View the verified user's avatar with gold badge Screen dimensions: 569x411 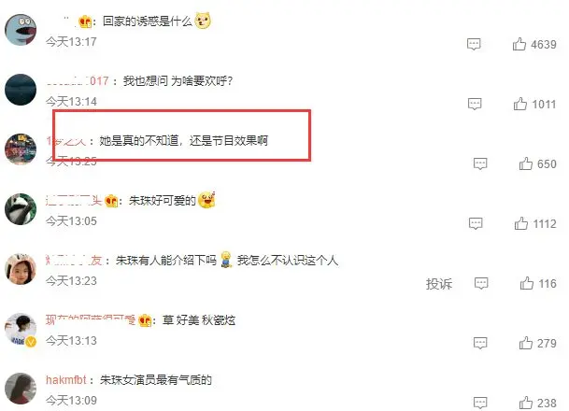21,330
